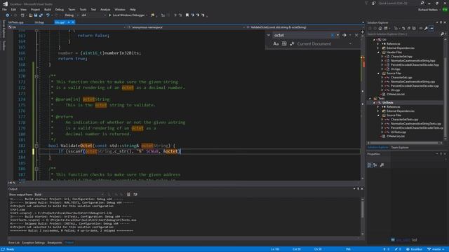Open the Exception Settings tab
The width and height of the screenshot is (449, 252).
click(34, 243)
